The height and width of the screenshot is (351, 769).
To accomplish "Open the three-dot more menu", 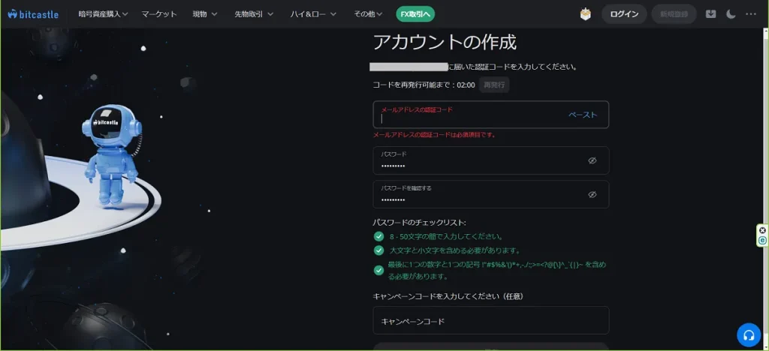I will pyautogui.click(x=751, y=14).
